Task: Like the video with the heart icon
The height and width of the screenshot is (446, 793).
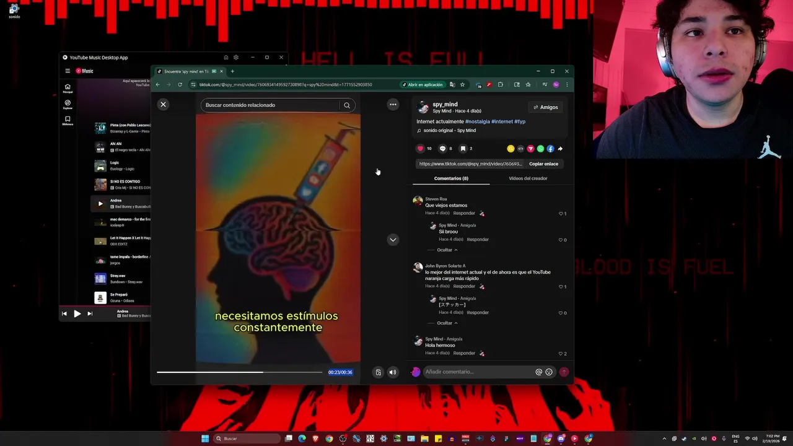Action: (420, 149)
